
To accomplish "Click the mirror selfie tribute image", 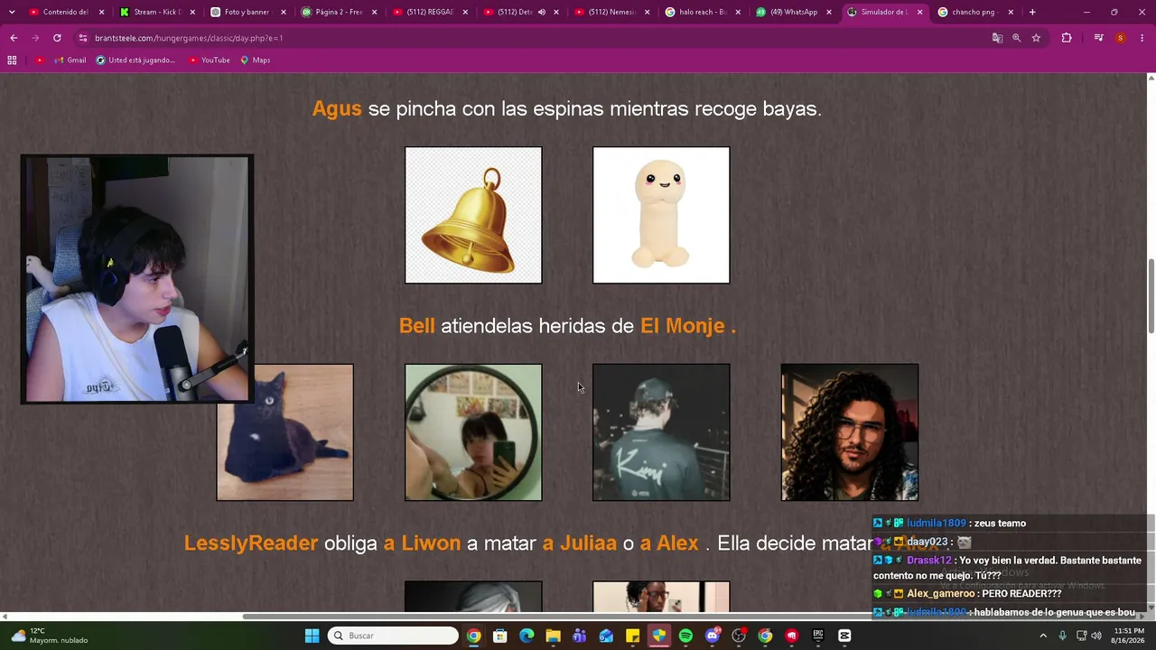I will tap(473, 432).
